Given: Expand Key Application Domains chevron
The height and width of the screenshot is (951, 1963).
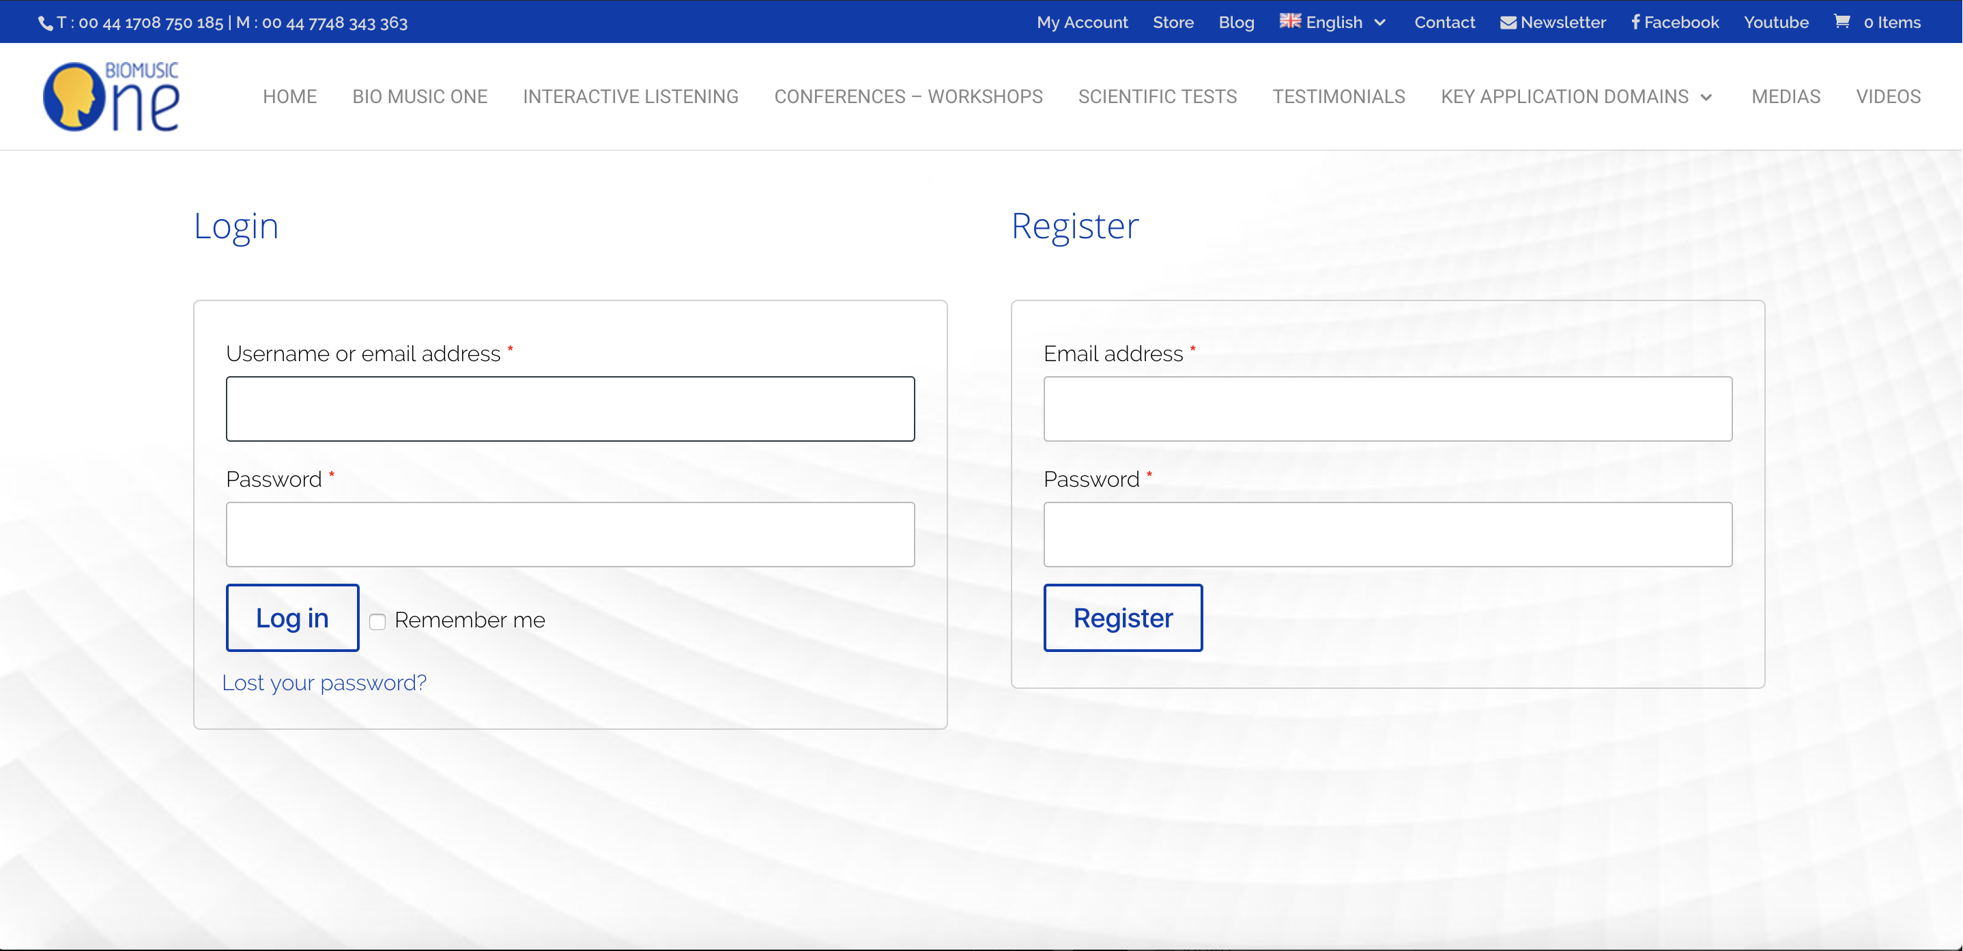Looking at the screenshot, I should [x=1706, y=98].
